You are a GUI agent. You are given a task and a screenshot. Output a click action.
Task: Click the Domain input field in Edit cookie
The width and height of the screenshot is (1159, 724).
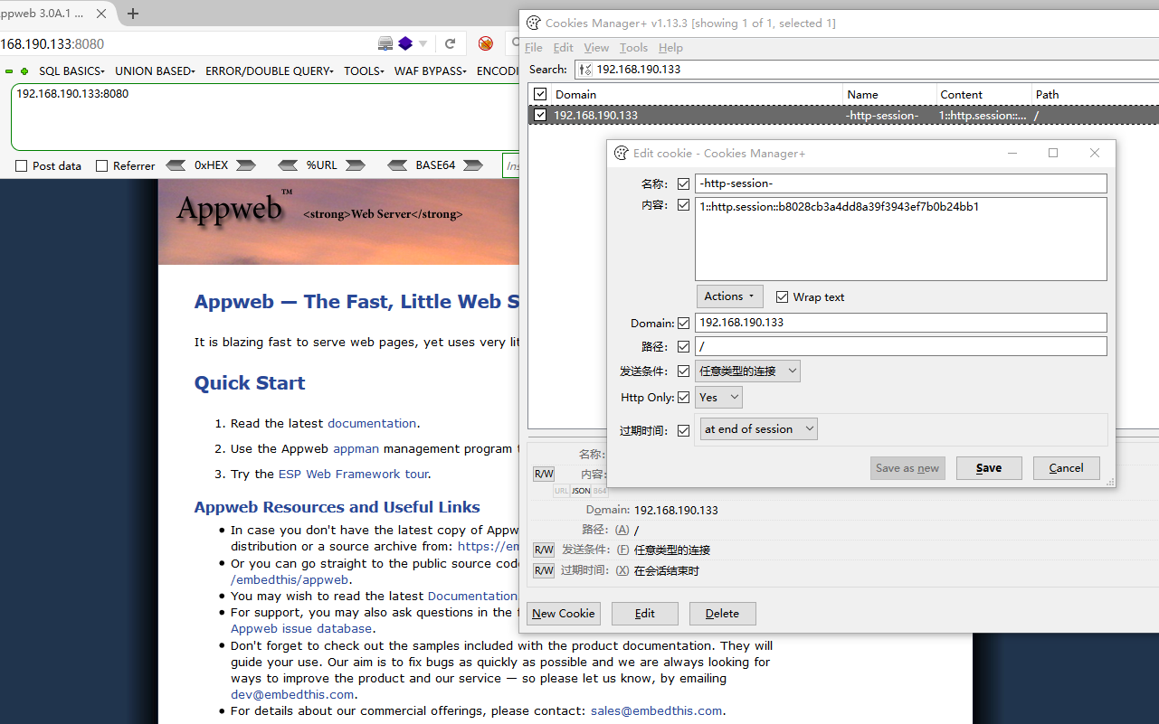(901, 323)
